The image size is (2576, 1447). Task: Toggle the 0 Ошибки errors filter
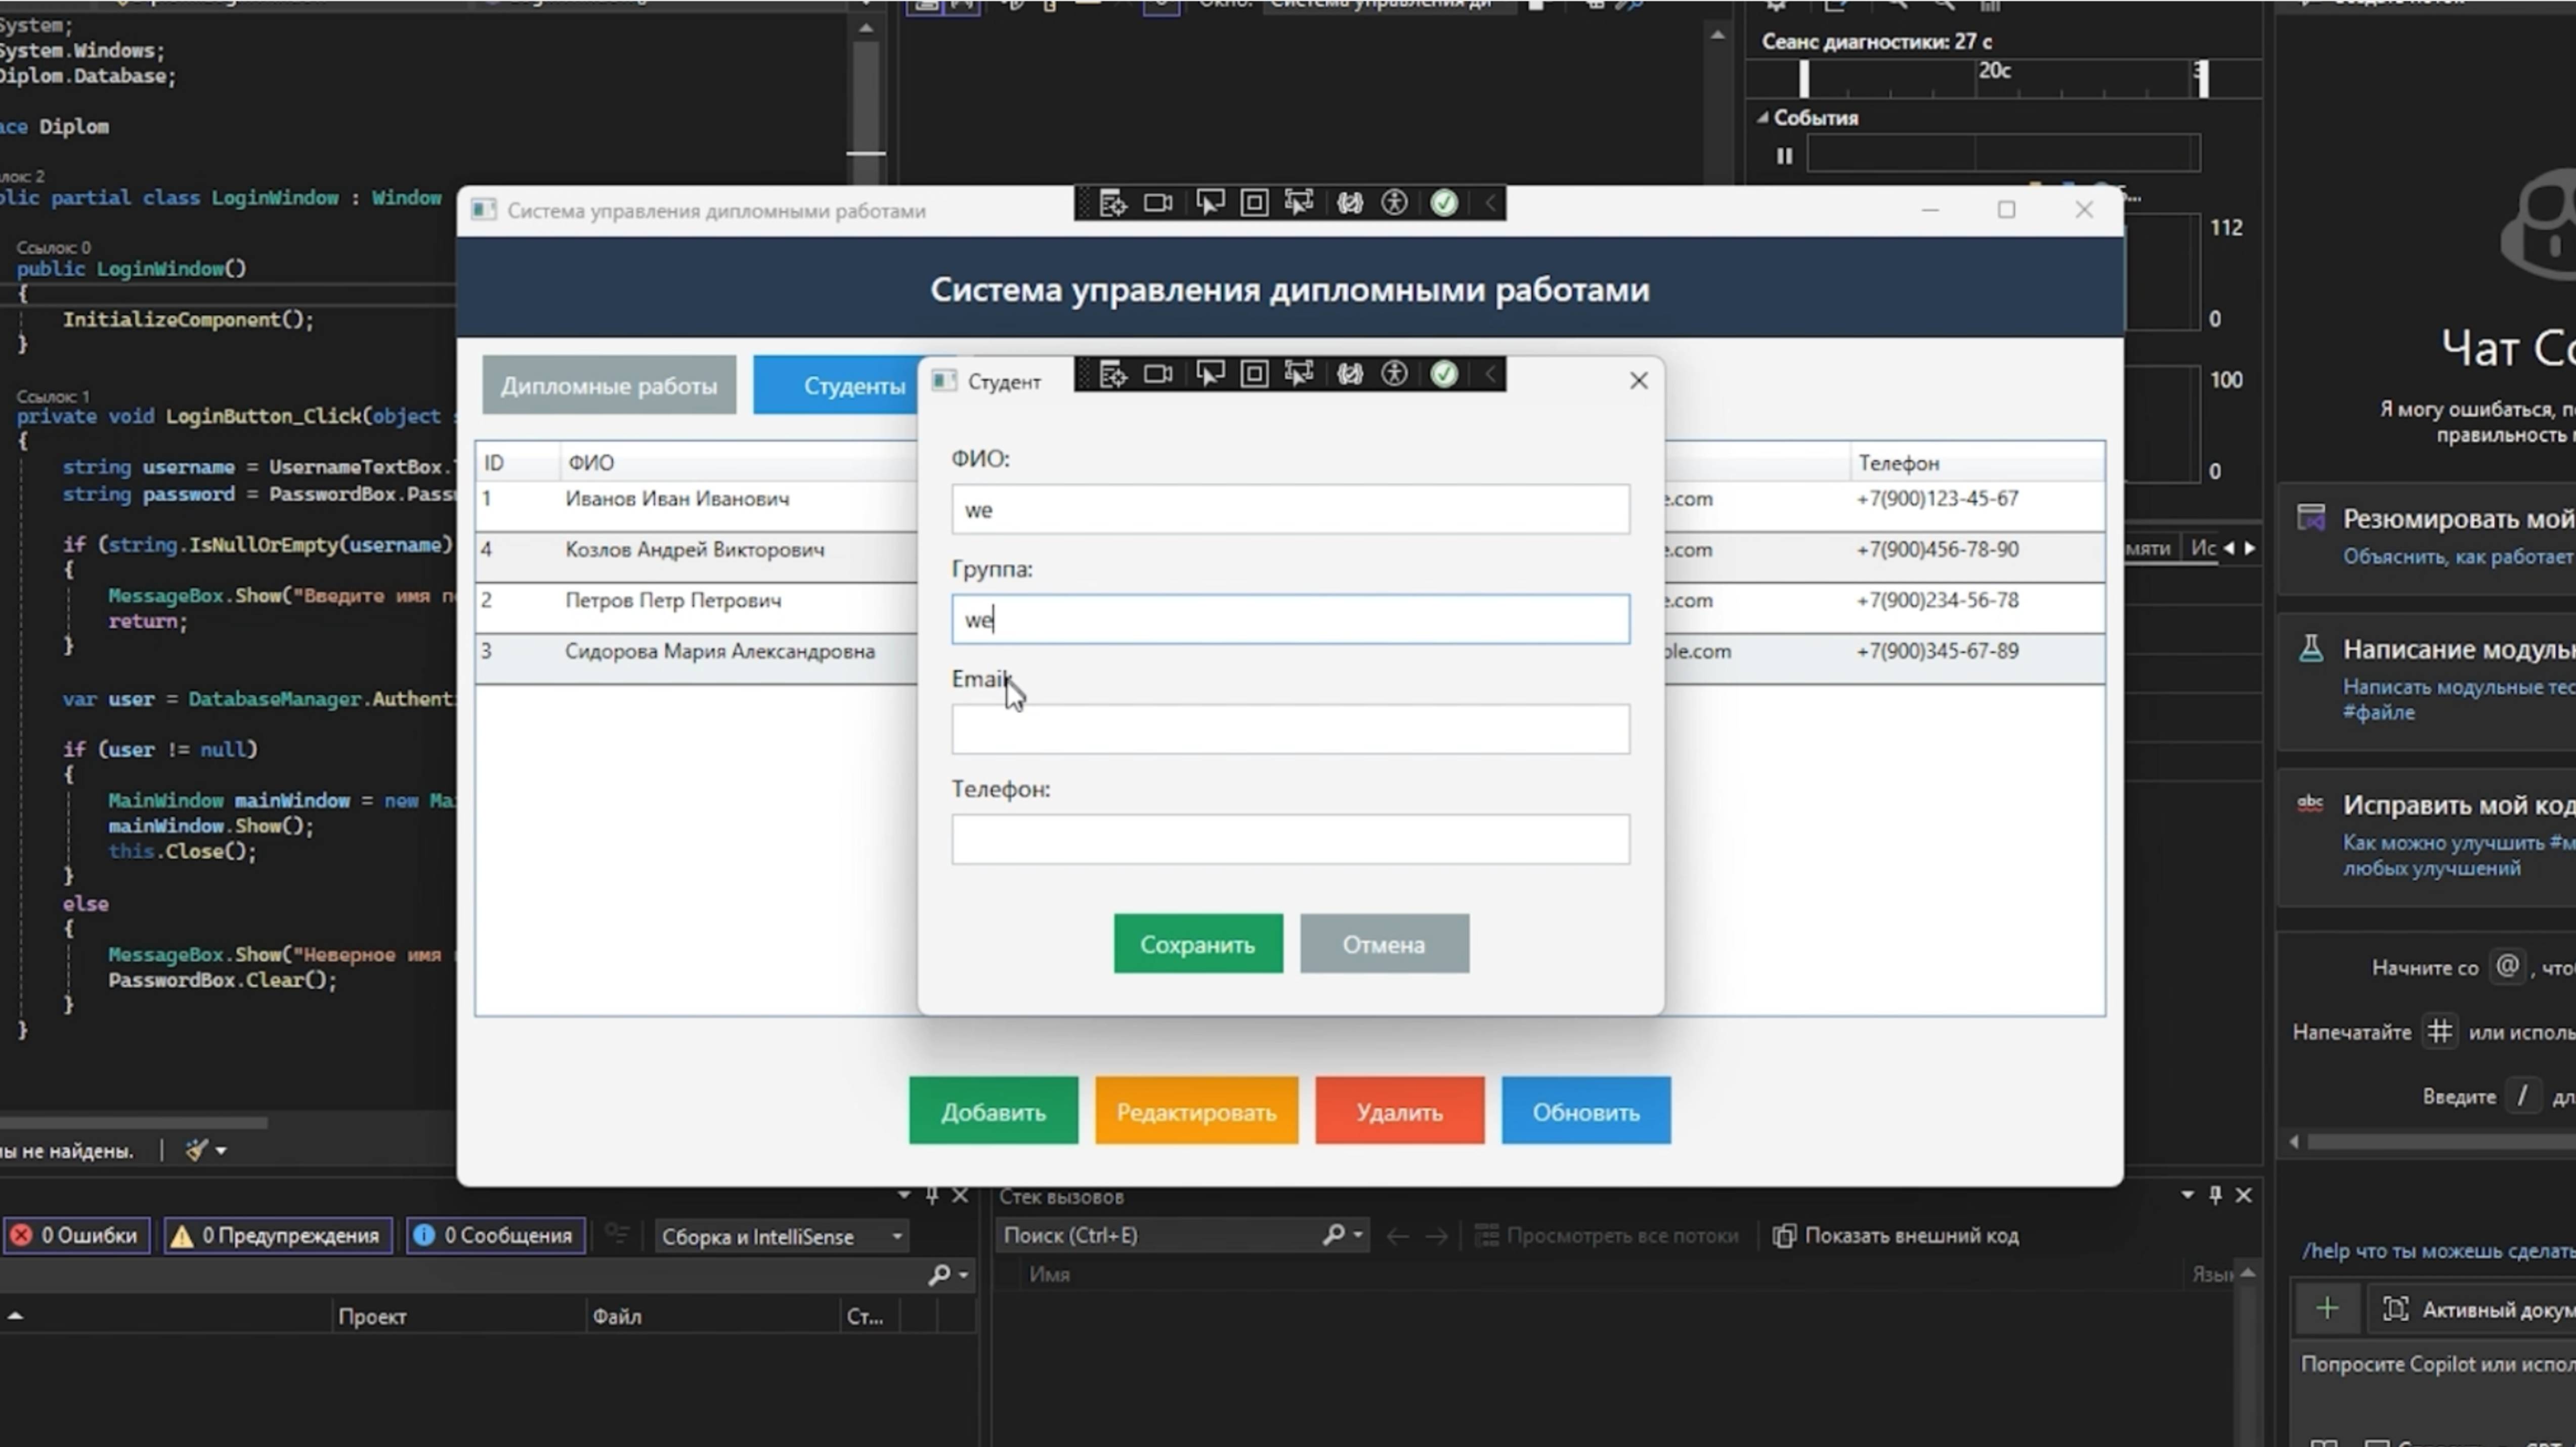tap(76, 1236)
